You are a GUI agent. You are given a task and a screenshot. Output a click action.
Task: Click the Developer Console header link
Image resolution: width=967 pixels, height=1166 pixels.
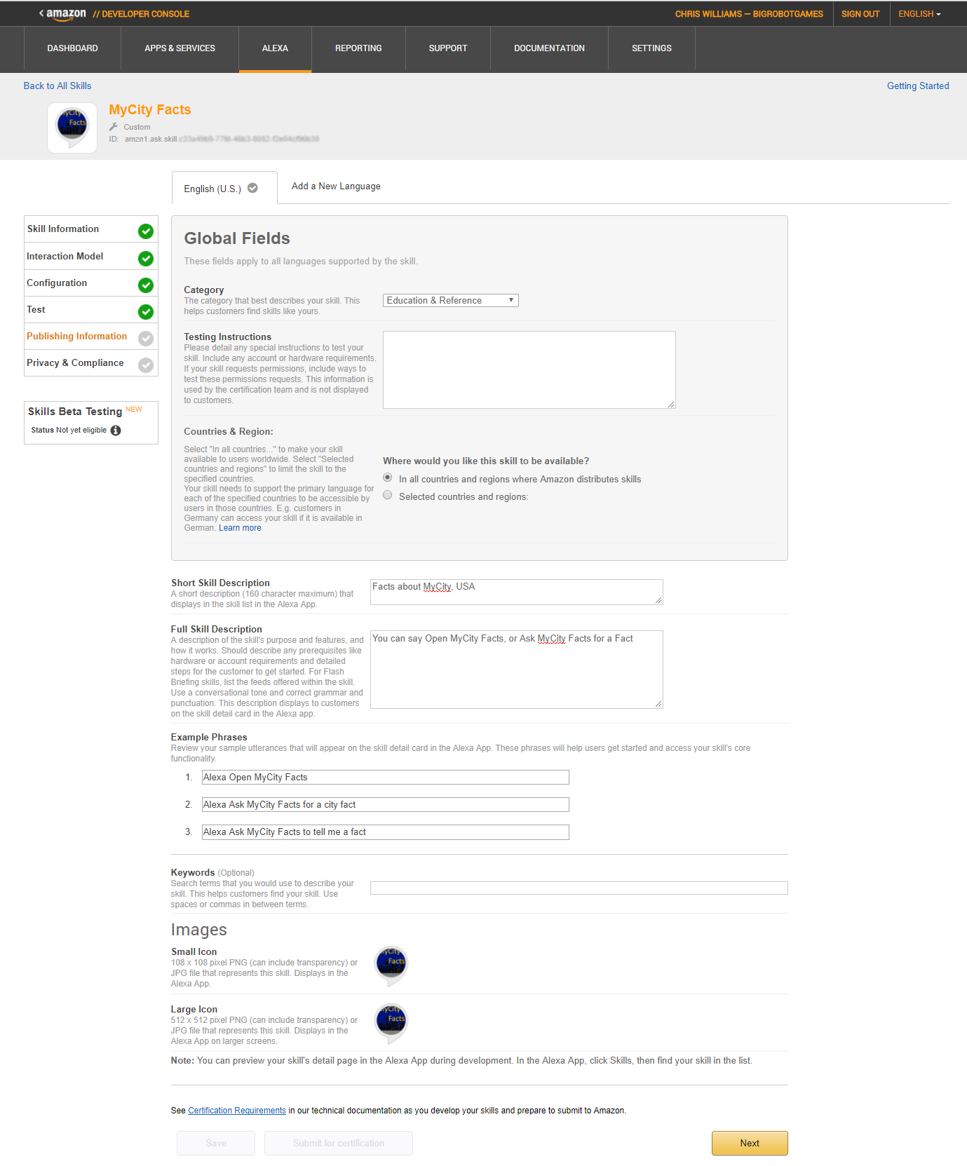coord(141,14)
